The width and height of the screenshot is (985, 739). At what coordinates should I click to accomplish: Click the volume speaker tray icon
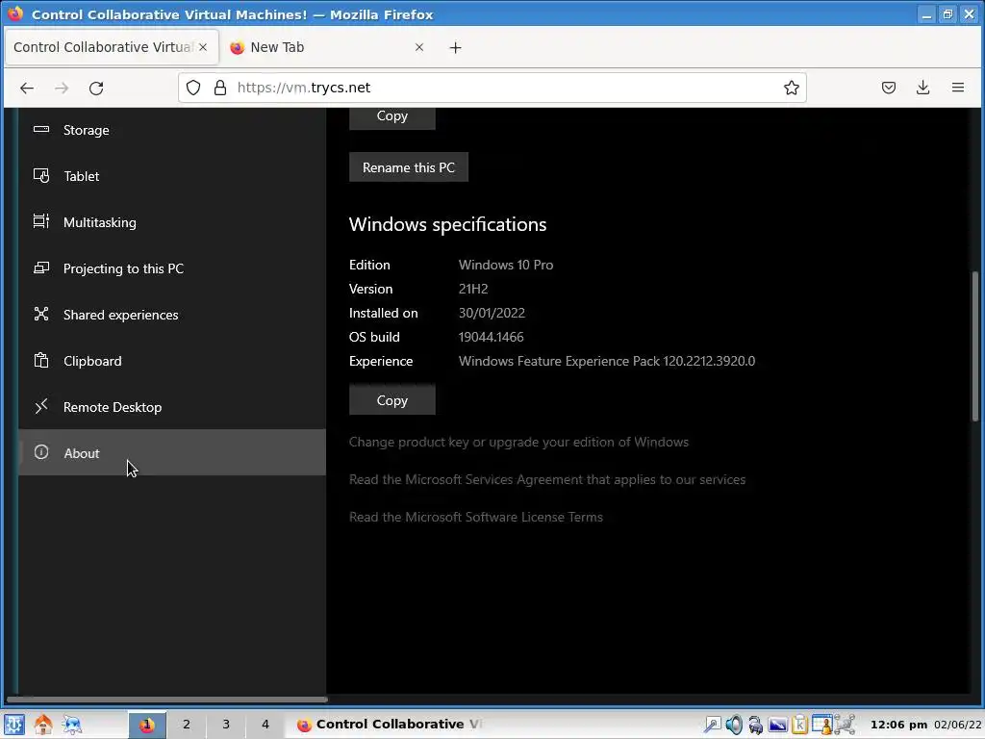click(734, 725)
